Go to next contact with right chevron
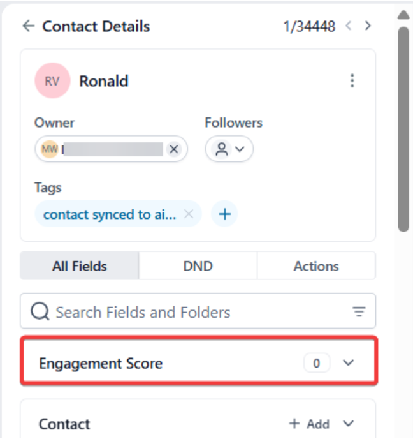Image resolution: width=413 pixels, height=439 pixels. [368, 26]
